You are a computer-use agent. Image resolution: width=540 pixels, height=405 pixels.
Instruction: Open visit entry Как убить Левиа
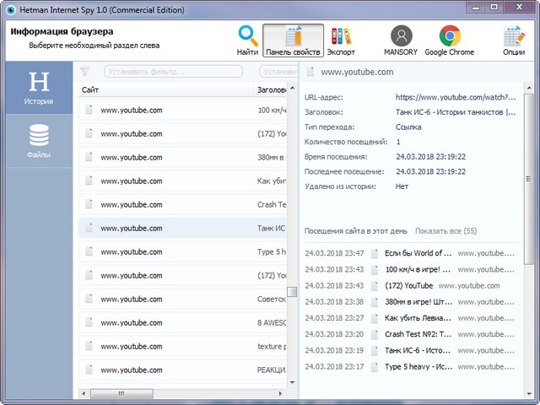click(418, 318)
